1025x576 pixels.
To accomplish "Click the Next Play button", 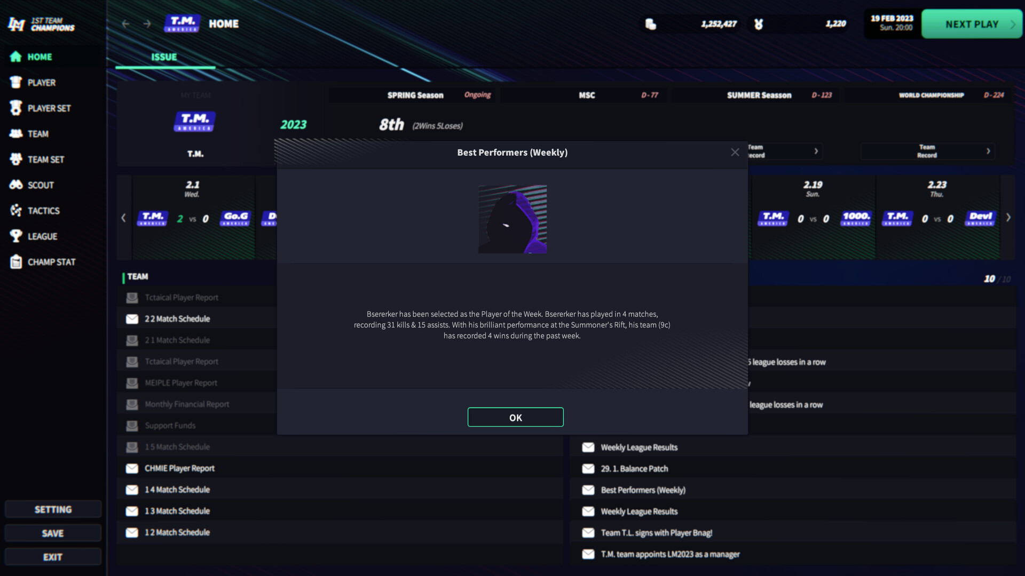I will coord(971,23).
